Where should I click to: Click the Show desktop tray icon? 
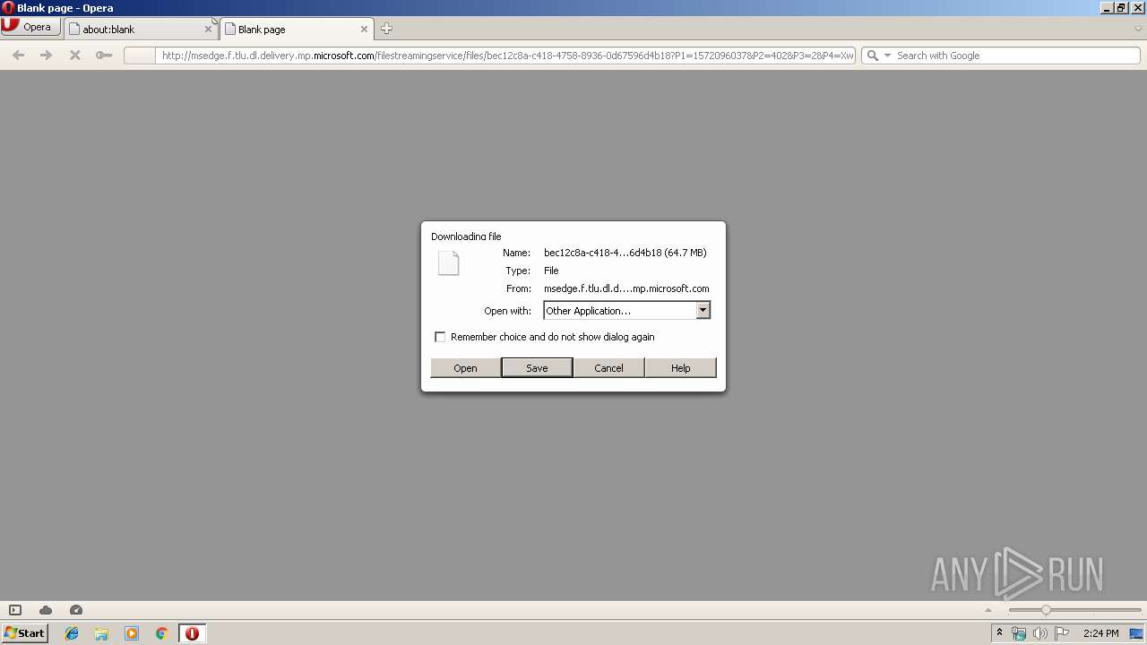(1136, 633)
